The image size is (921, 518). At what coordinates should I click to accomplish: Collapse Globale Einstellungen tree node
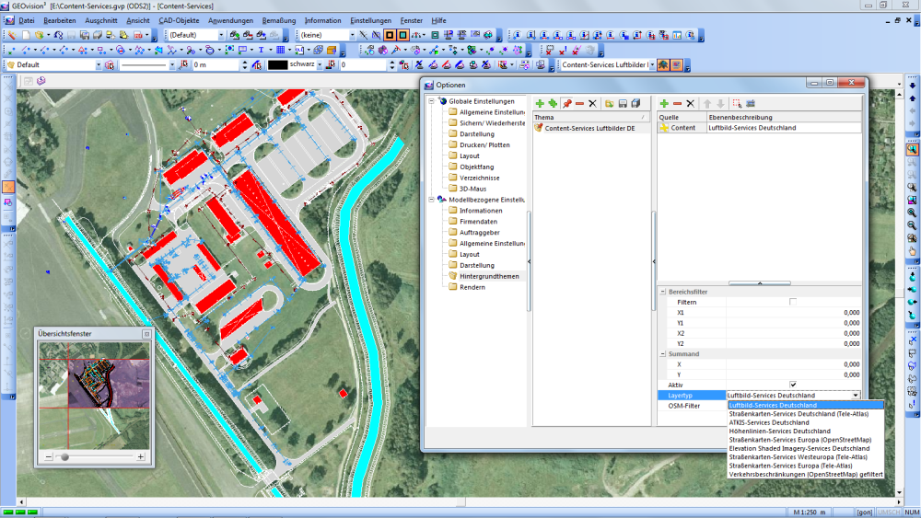(x=431, y=101)
